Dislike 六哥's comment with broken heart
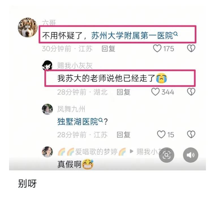Image resolution: width=215 pixels, height=199 pixels. point(191,48)
